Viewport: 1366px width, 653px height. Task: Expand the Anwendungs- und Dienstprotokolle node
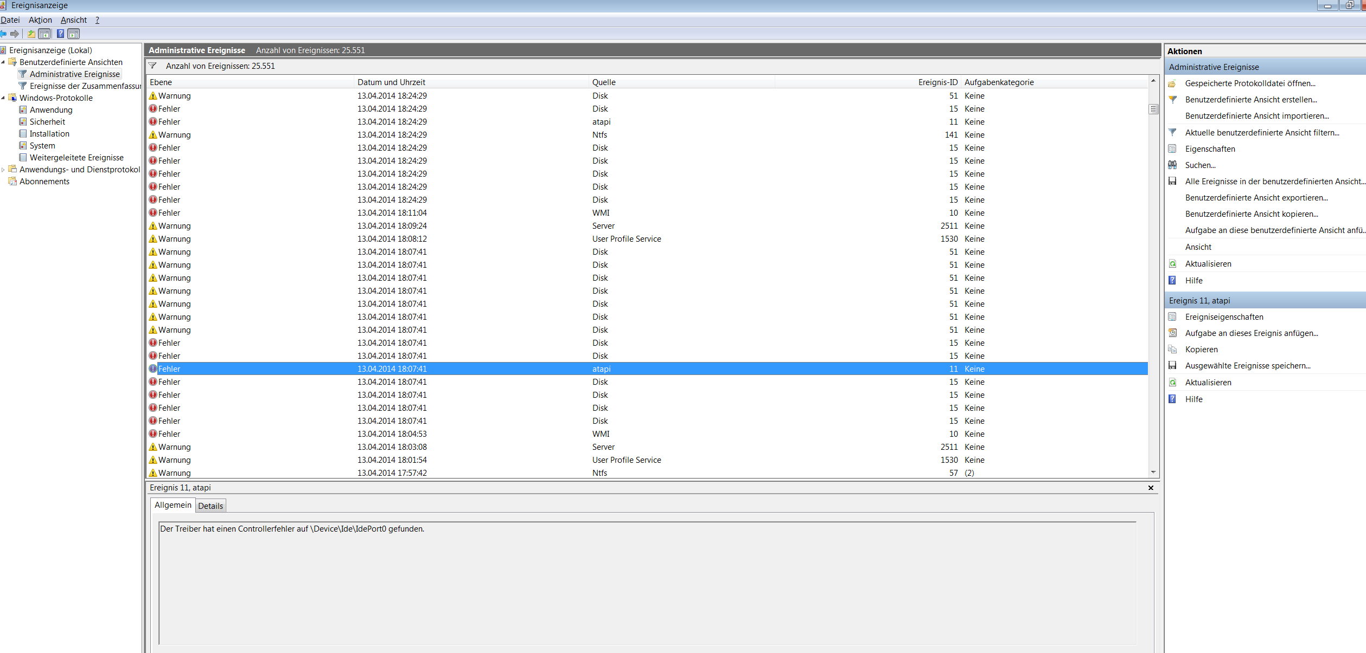click(x=3, y=170)
